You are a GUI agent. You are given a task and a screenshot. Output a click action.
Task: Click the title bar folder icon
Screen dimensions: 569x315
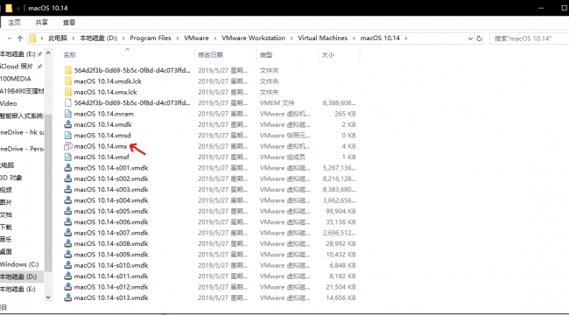coord(9,8)
